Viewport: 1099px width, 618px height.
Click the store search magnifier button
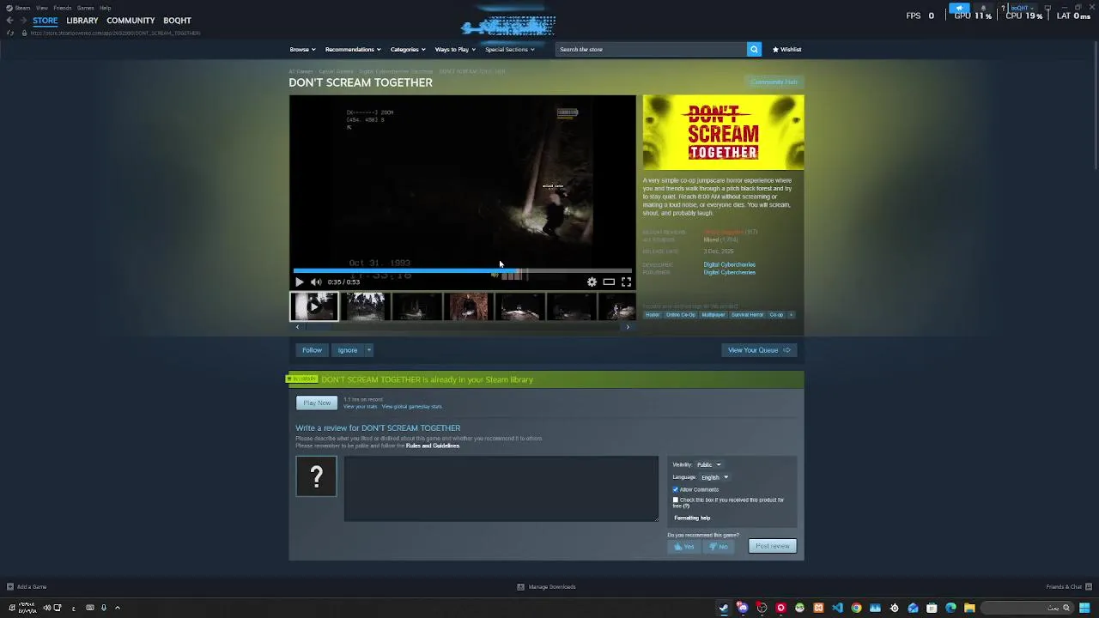coord(754,49)
